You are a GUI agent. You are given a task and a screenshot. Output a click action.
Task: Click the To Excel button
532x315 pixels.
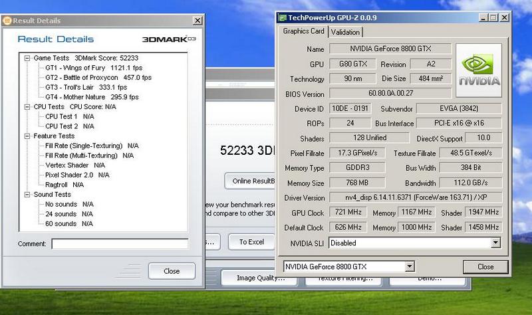point(251,242)
